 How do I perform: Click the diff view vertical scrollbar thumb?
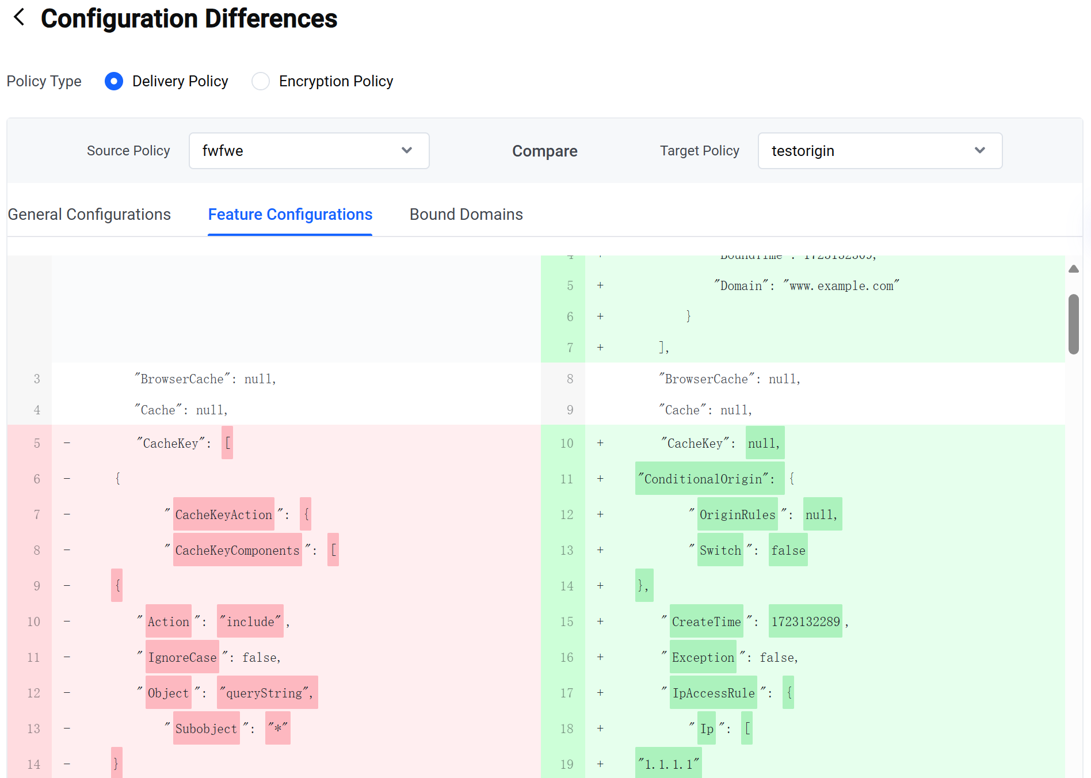point(1073,324)
